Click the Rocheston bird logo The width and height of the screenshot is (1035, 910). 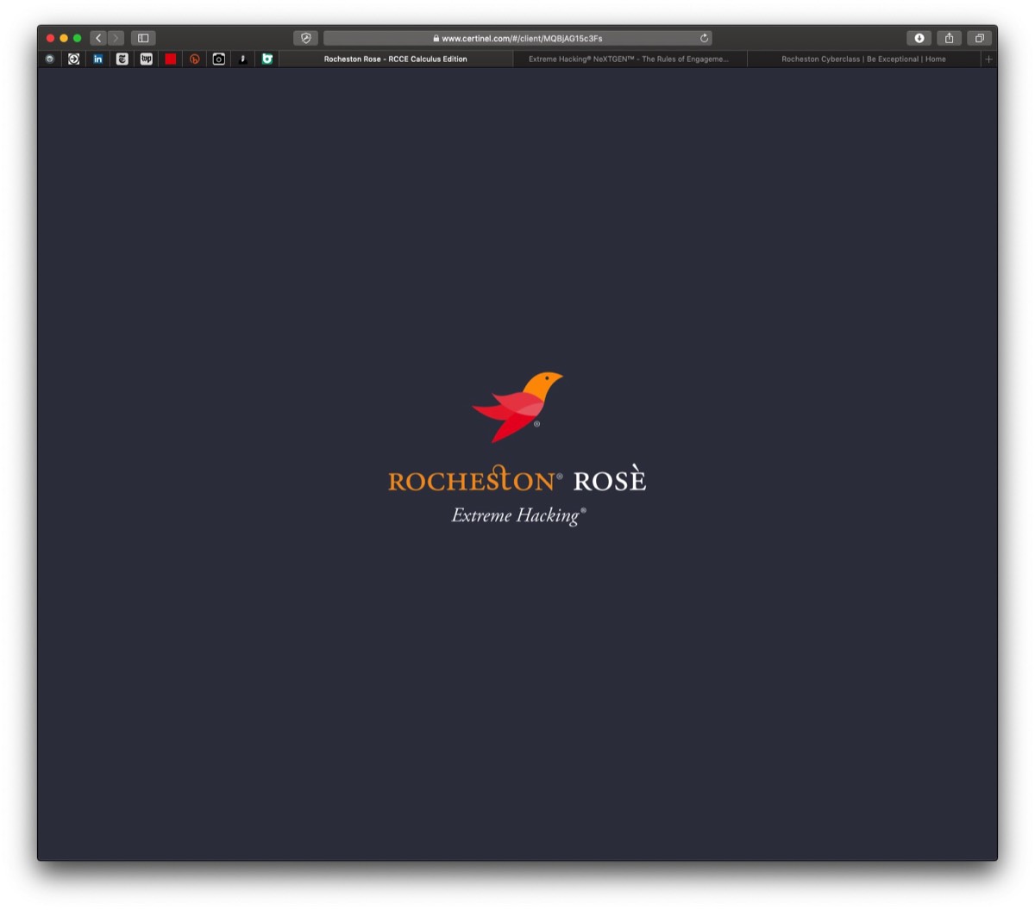click(x=517, y=408)
